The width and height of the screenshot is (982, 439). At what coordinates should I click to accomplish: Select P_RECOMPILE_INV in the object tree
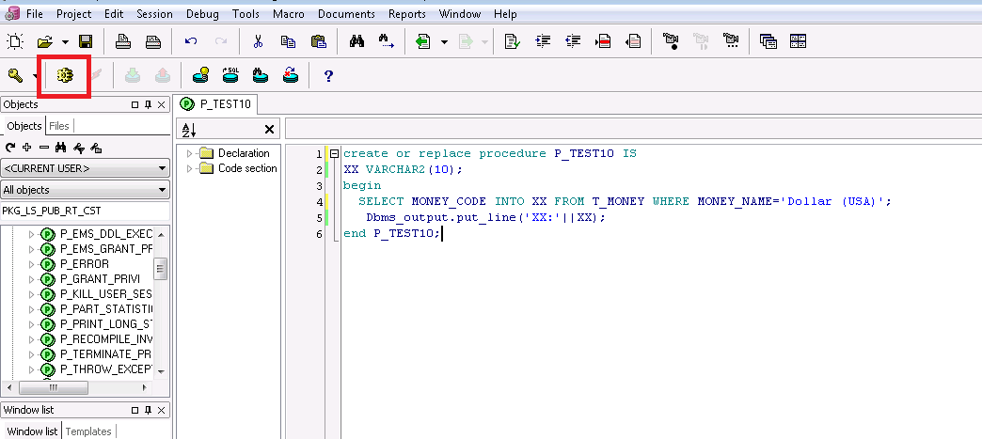coord(106,339)
